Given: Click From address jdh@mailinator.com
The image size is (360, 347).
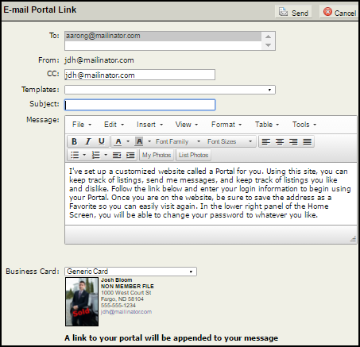Looking at the screenshot, I should pos(99,60).
